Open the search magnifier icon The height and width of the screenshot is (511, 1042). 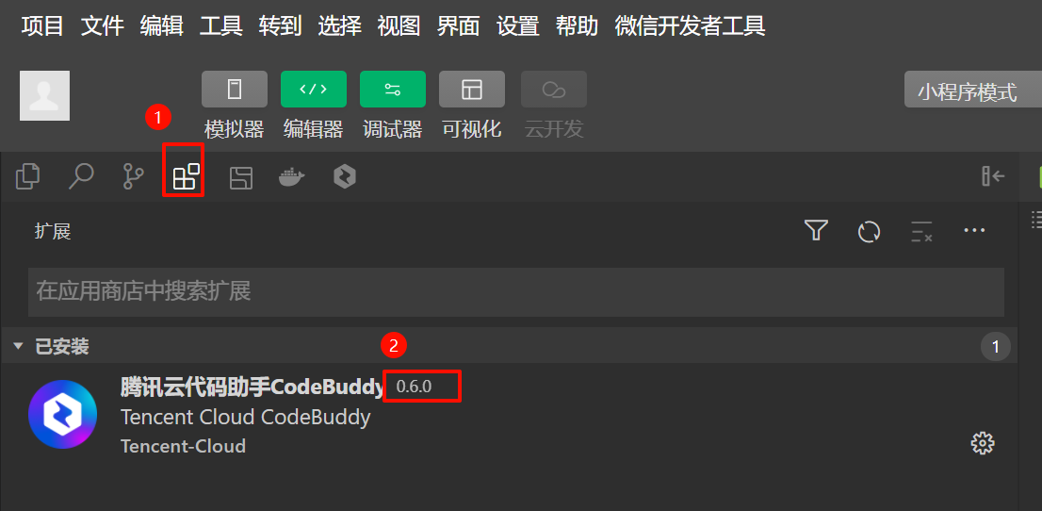click(81, 177)
